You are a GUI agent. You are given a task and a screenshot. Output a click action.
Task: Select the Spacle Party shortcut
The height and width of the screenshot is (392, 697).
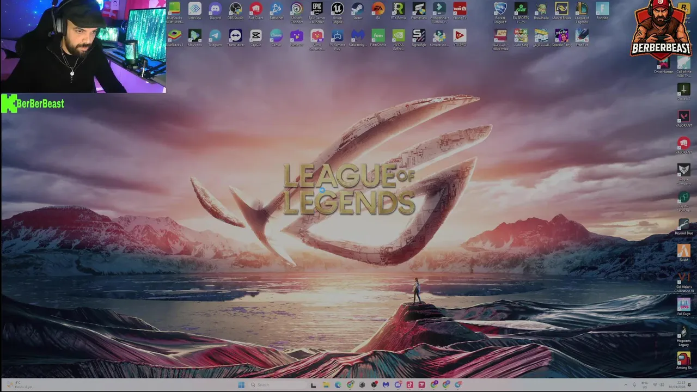(x=561, y=38)
